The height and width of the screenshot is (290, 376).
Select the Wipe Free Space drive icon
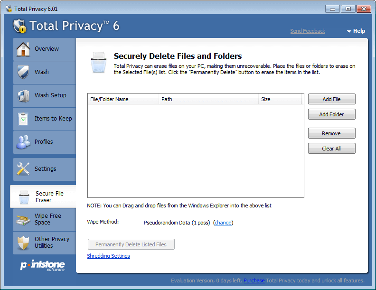tap(23, 219)
